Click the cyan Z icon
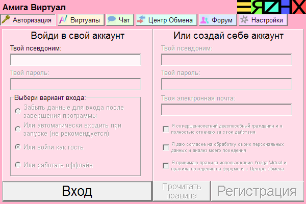 point(272,7)
